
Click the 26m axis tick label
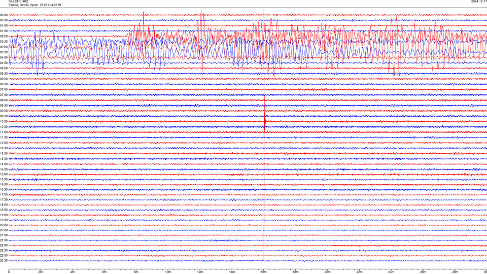(423, 272)
